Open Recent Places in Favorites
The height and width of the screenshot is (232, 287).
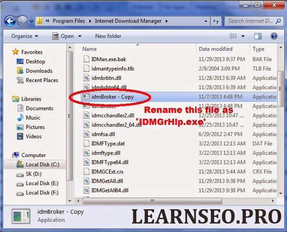click(x=37, y=80)
